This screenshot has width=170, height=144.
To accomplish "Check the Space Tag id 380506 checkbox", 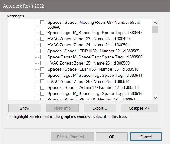I will (42, 57).
